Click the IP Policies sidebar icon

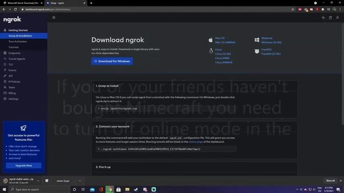5,81
